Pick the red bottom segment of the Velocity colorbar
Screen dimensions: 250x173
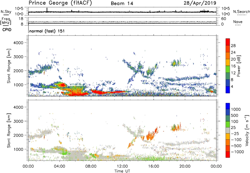click(x=228, y=155)
